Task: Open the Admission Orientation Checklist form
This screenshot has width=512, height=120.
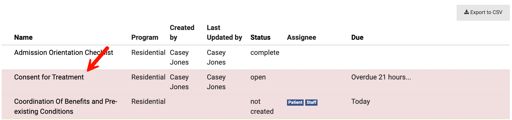Action: (x=63, y=52)
